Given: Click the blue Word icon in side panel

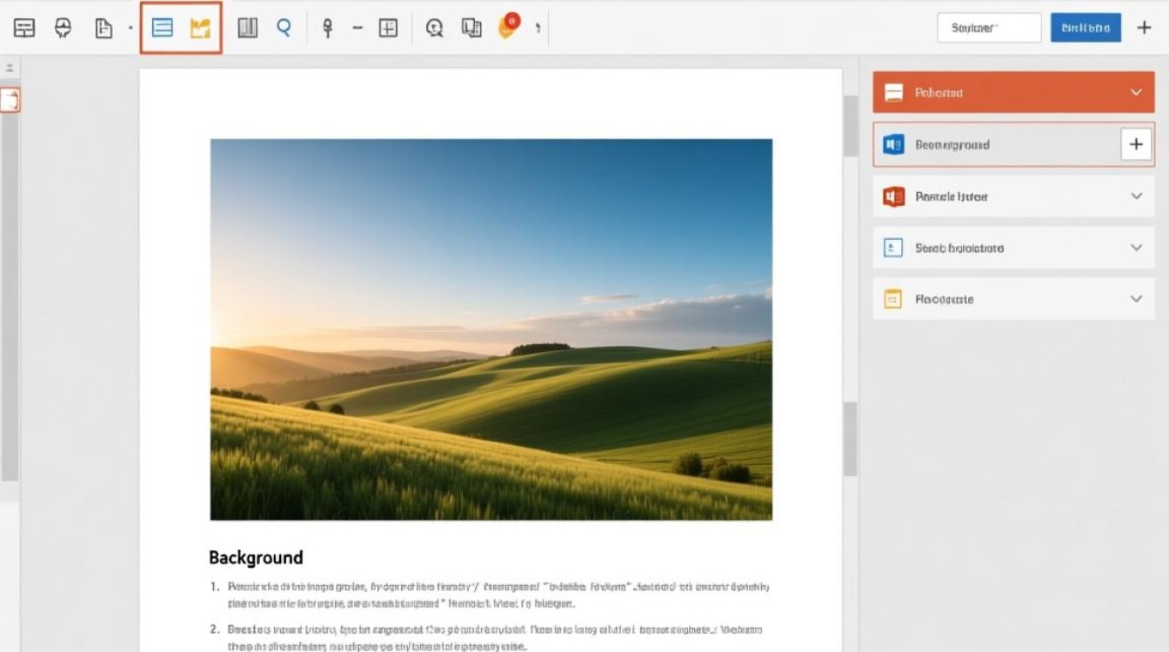Looking at the screenshot, I should click(893, 144).
